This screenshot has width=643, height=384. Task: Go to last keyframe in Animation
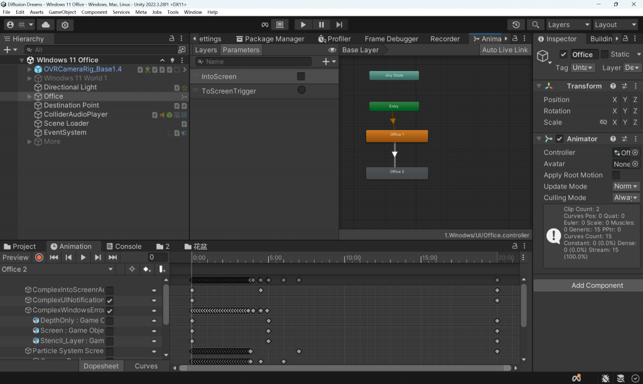pyautogui.click(x=112, y=257)
